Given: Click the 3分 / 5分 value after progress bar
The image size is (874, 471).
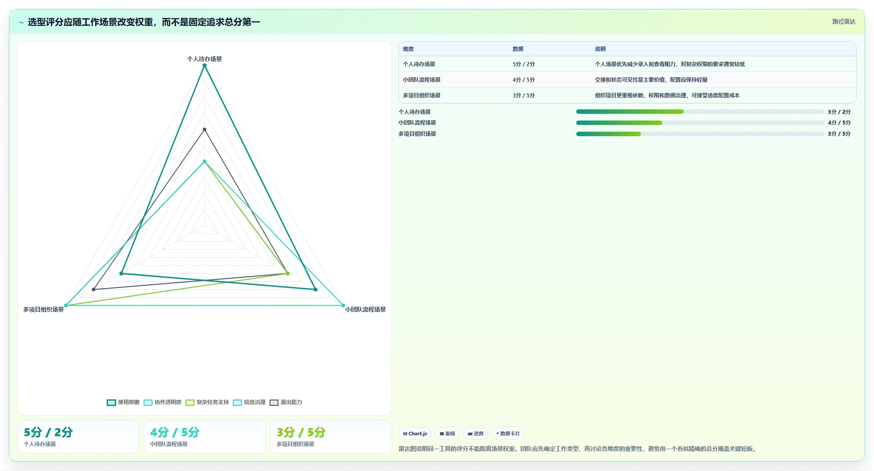Looking at the screenshot, I should (x=839, y=134).
